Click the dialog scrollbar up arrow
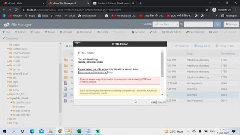The image size is (240, 135). [x=162, y=51]
